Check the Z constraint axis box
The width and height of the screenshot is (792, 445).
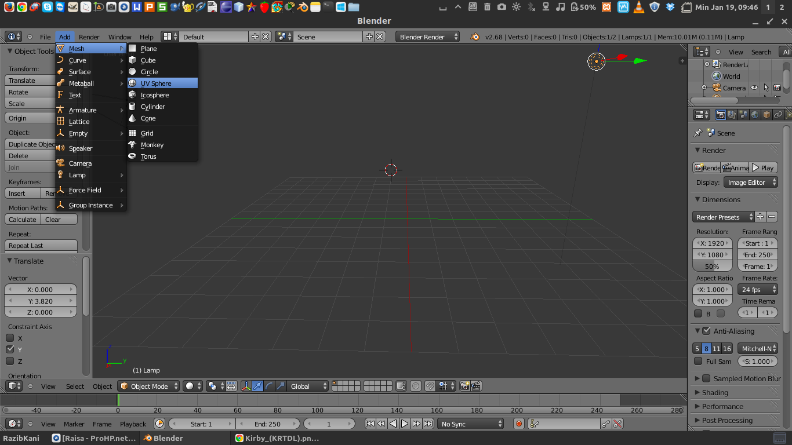10,361
